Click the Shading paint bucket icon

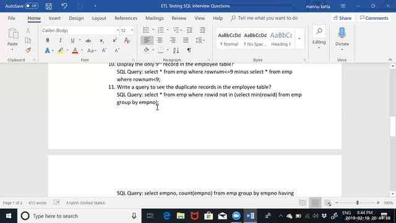(146, 50)
